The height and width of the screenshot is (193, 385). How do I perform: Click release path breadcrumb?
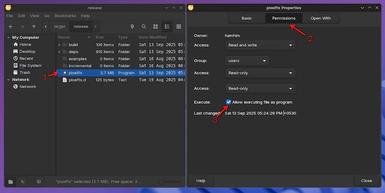tap(81, 26)
